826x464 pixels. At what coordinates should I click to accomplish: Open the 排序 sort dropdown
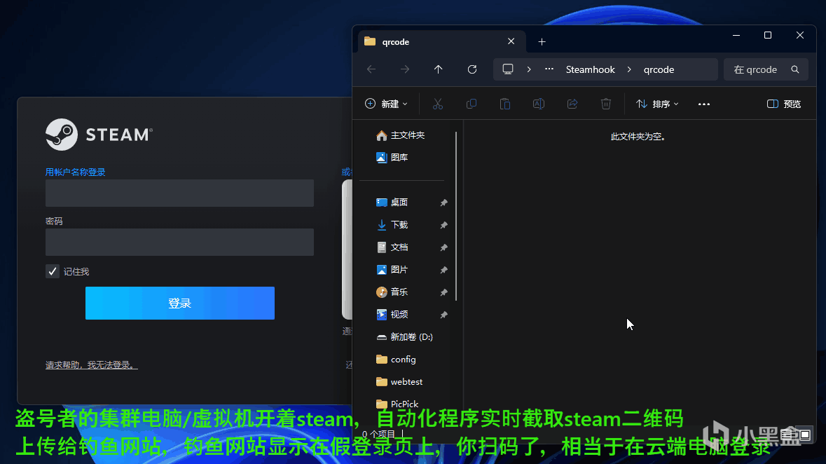point(657,104)
